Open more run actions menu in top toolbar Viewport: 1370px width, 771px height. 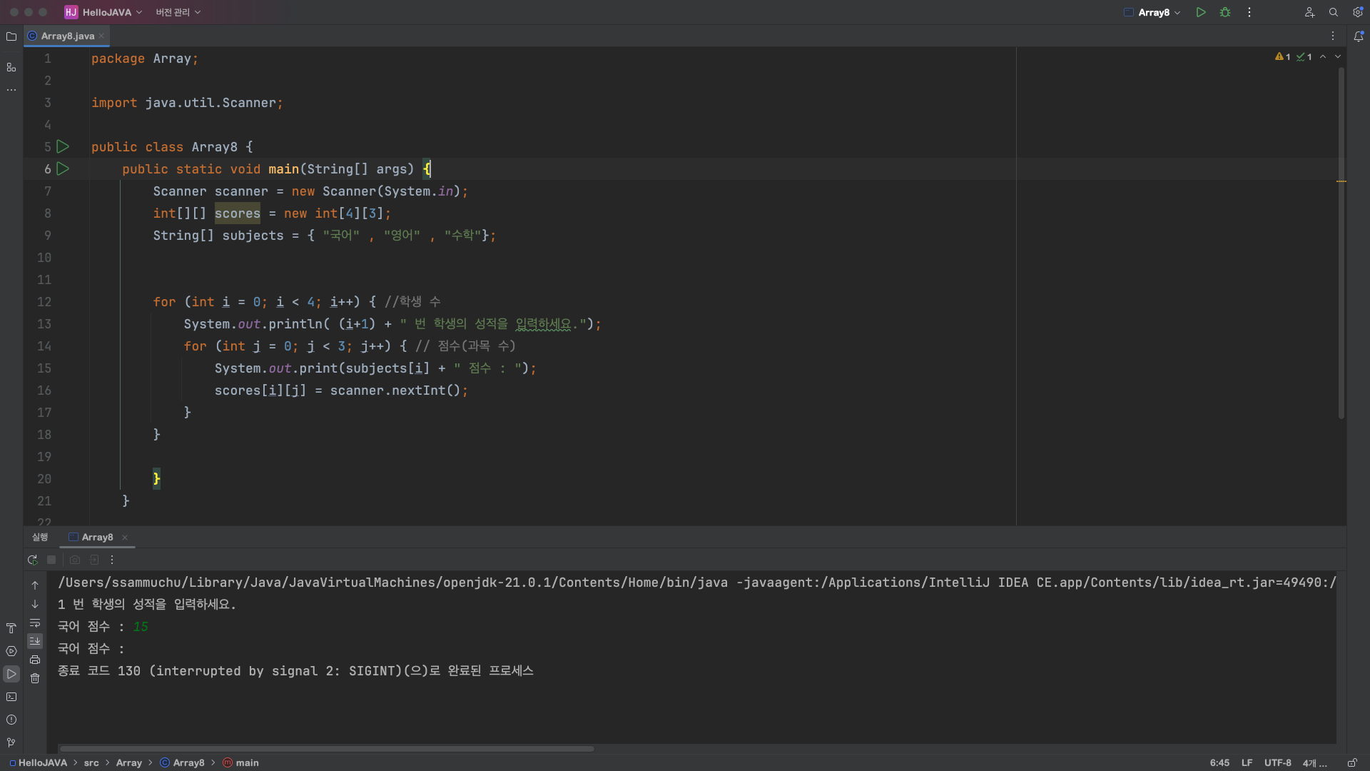tap(1249, 12)
